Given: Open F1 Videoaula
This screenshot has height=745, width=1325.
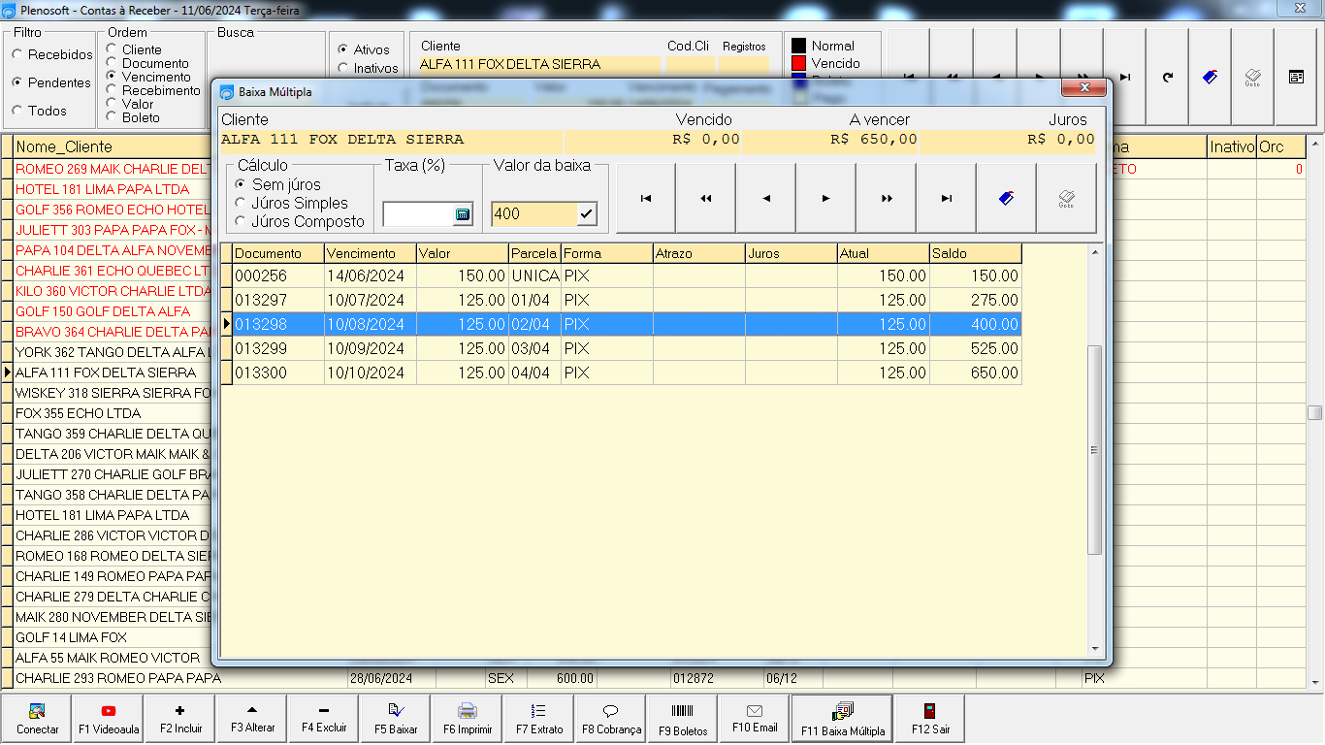Looking at the screenshot, I should 109,719.
